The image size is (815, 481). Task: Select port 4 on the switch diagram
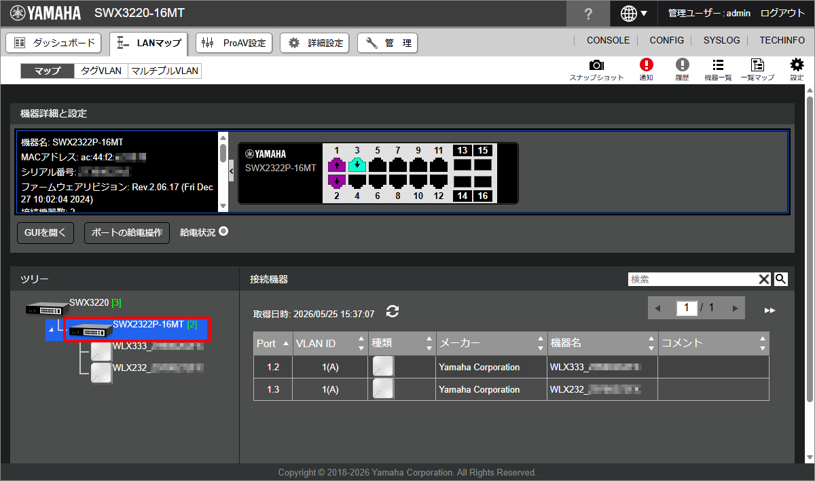click(357, 181)
